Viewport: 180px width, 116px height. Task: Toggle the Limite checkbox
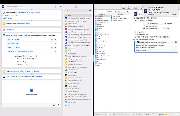pos(23,62)
